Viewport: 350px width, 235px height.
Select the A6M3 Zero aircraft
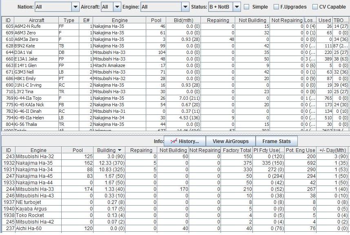click(175, 33)
